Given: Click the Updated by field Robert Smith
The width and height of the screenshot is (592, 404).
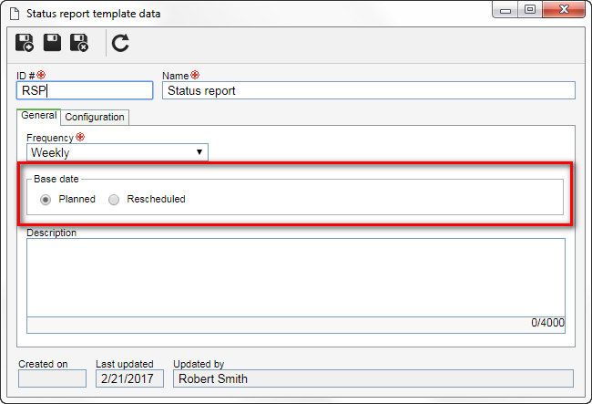Looking at the screenshot, I should coord(373,378).
